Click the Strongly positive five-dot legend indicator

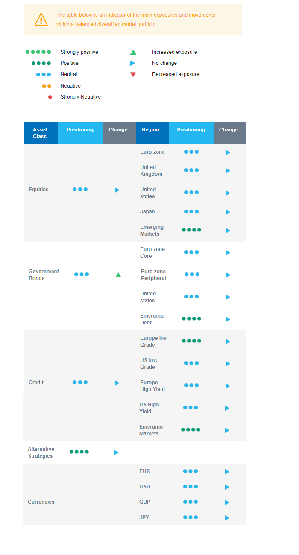click(x=38, y=52)
